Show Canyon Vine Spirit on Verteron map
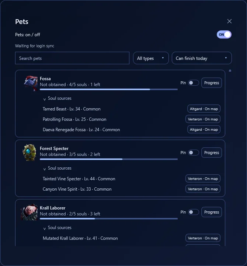 (203, 189)
